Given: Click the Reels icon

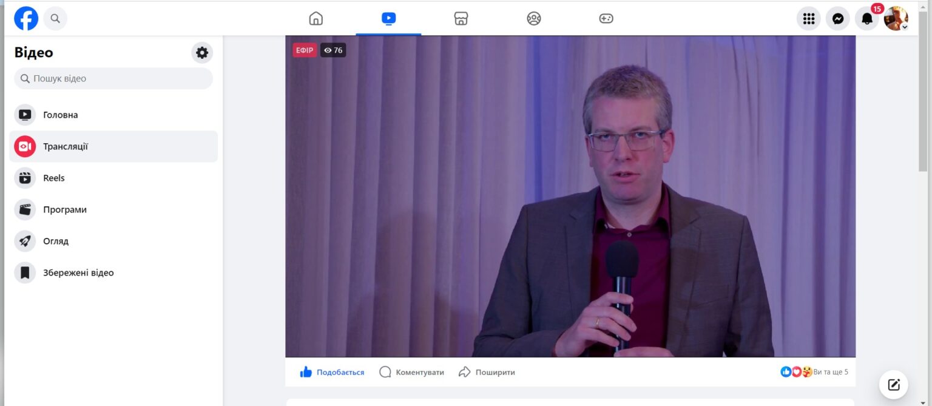Looking at the screenshot, I should click(x=25, y=178).
